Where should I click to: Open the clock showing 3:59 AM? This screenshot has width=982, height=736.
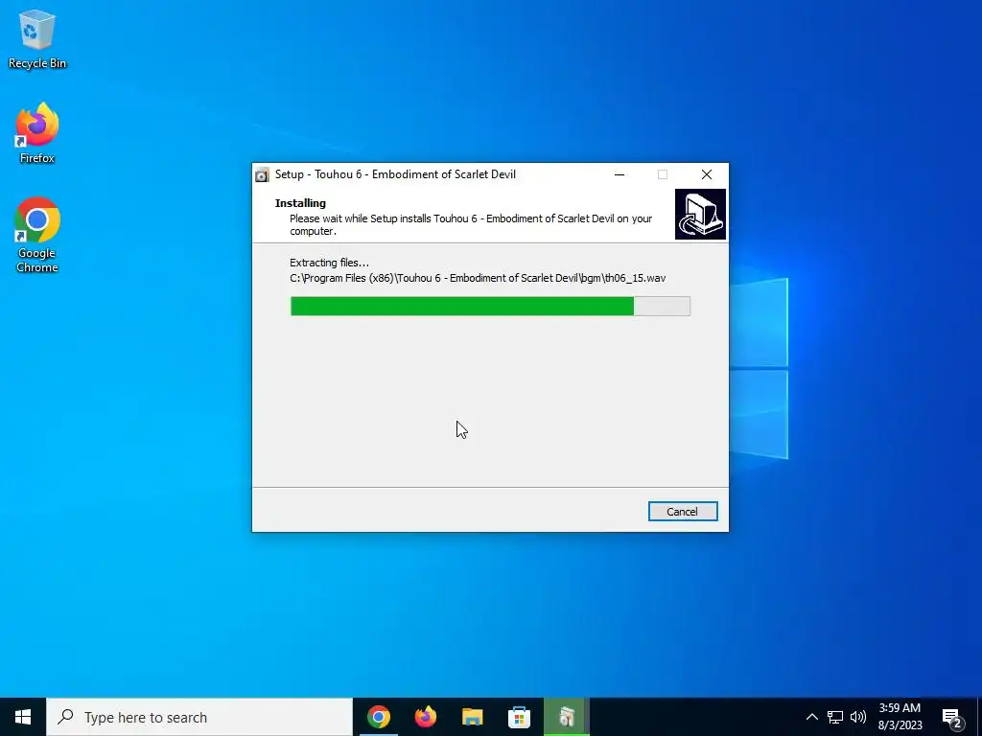900,717
